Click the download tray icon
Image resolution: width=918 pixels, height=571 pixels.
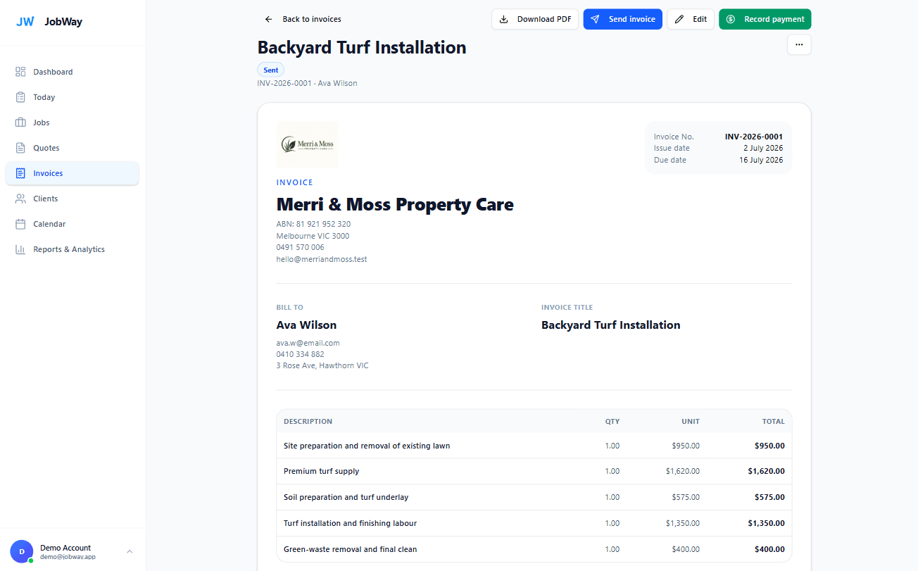pos(503,19)
